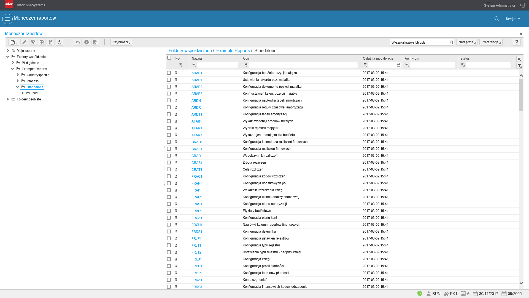Check the box for report ARAB1
Viewport: 529px width, 298px height.
click(x=169, y=73)
